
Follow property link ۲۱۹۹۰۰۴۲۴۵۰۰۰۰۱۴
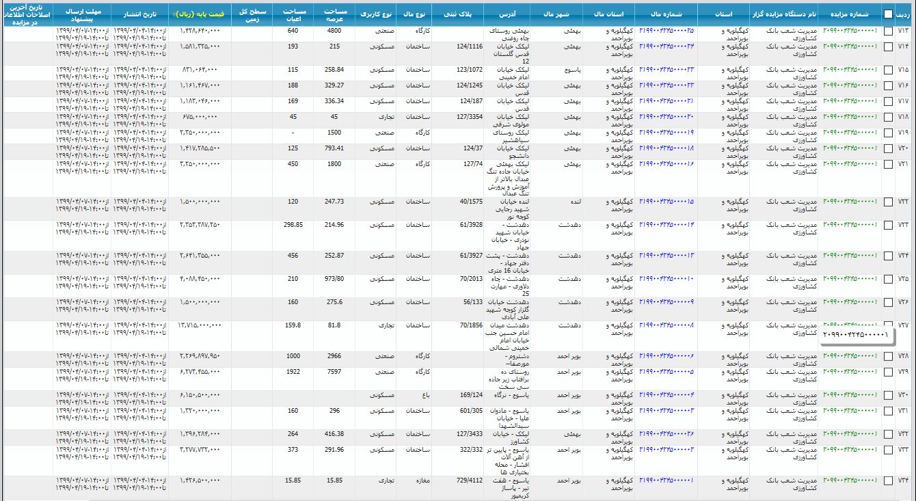tap(666, 224)
